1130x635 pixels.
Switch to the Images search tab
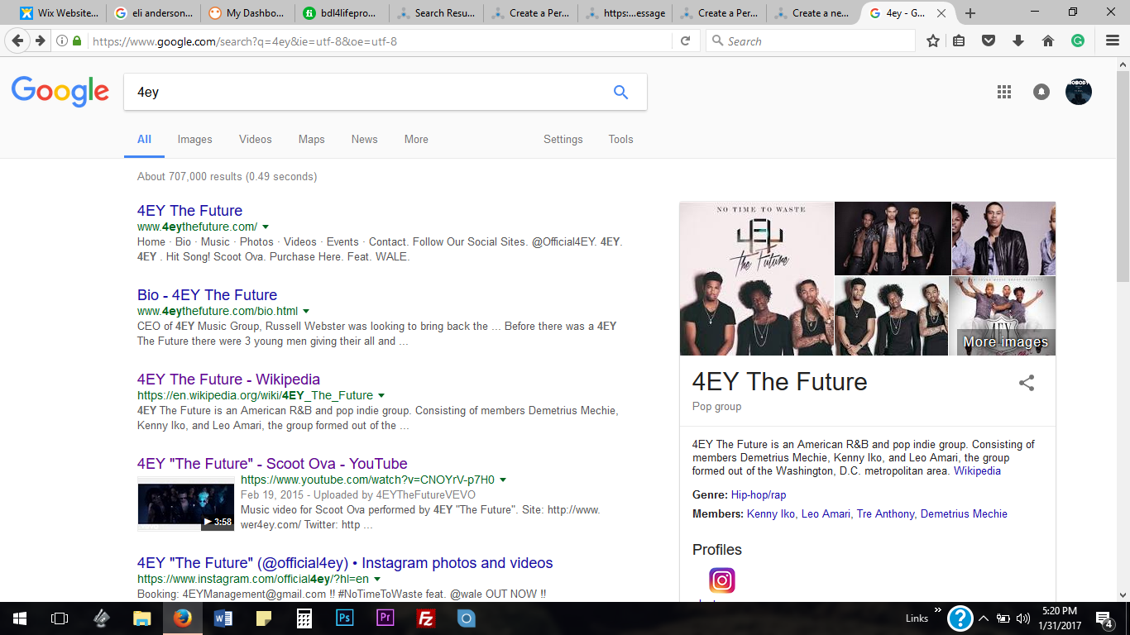[194, 140]
